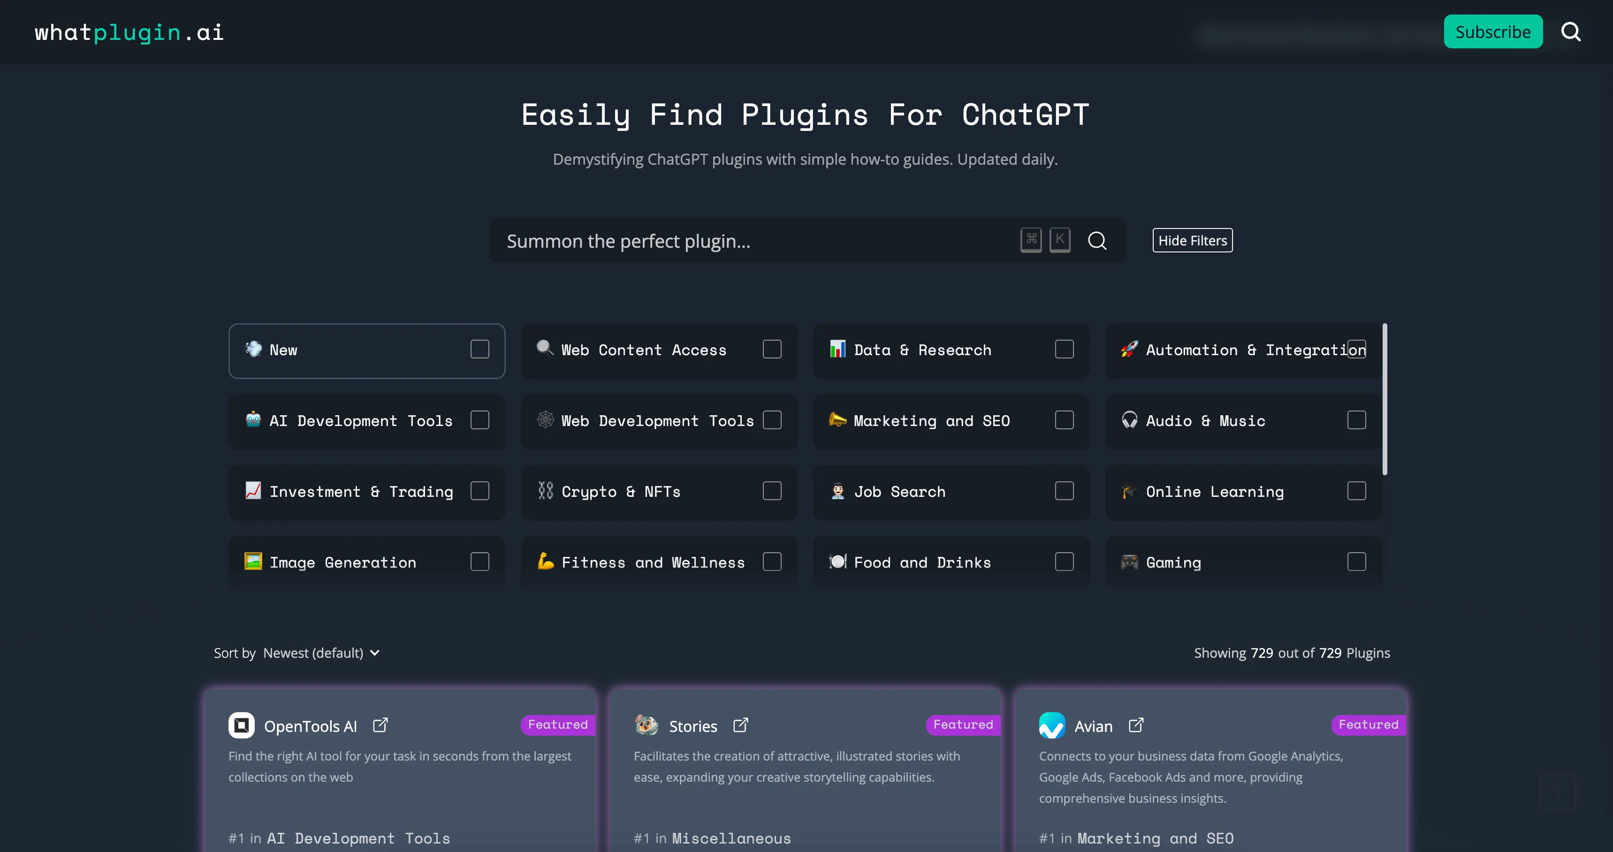Click the headphones icon for Audio & Music
The width and height of the screenshot is (1613, 852).
point(1129,420)
